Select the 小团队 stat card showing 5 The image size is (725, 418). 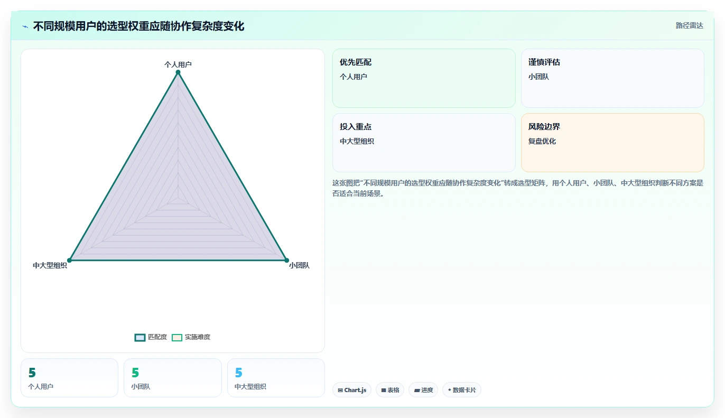[x=172, y=378]
